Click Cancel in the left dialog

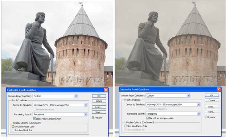tap(99, 101)
